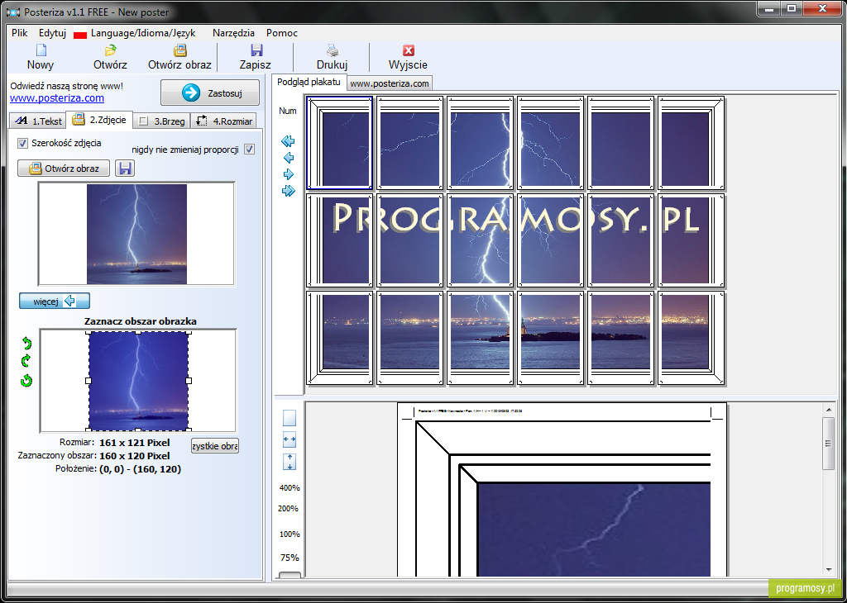Rotate image counterclockwise with top green arrow
This screenshot has width=847, height=603.
coord(26,343)
